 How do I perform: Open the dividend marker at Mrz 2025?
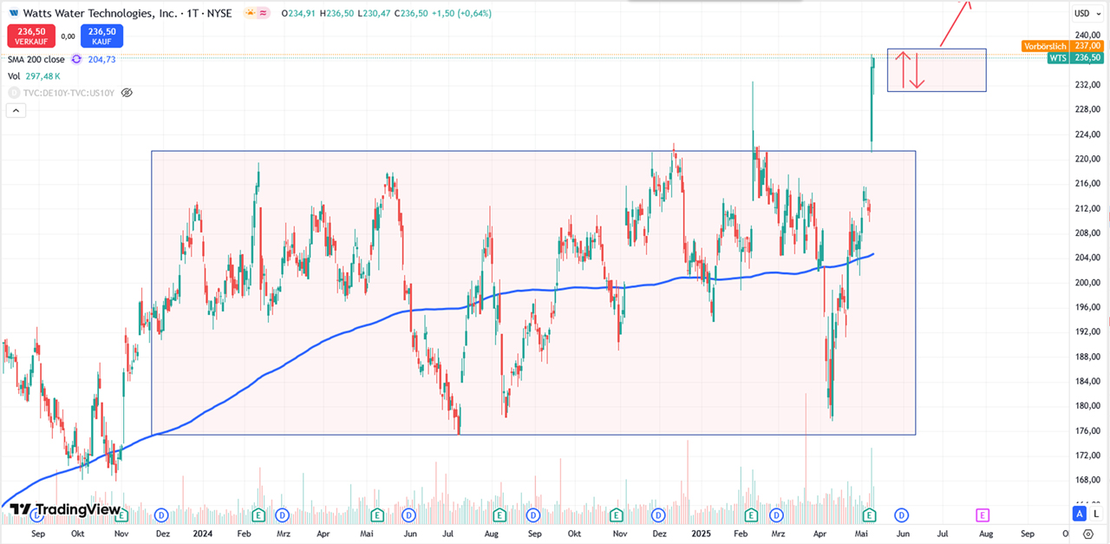[x=778, y=515]
